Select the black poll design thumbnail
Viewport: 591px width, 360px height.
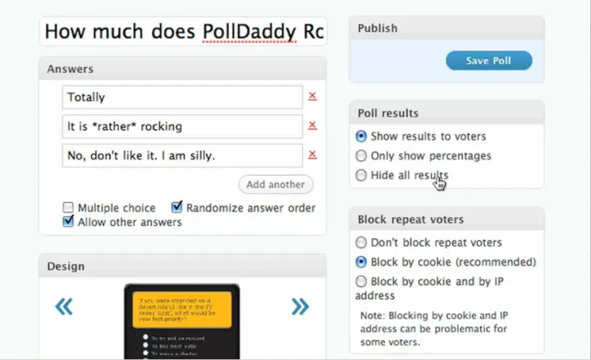click(181, 322)
